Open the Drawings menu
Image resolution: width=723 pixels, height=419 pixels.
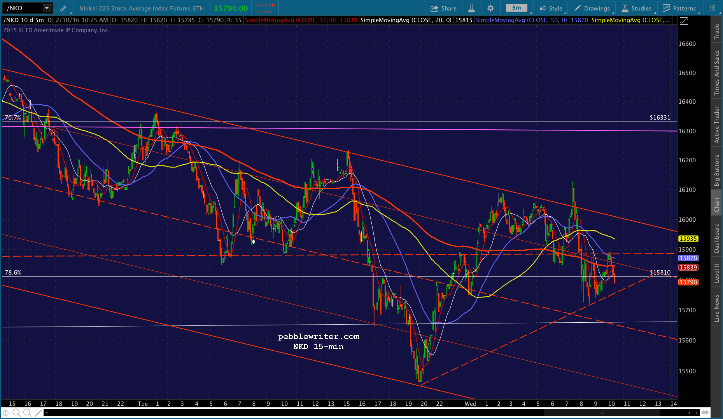coord(592,8)
